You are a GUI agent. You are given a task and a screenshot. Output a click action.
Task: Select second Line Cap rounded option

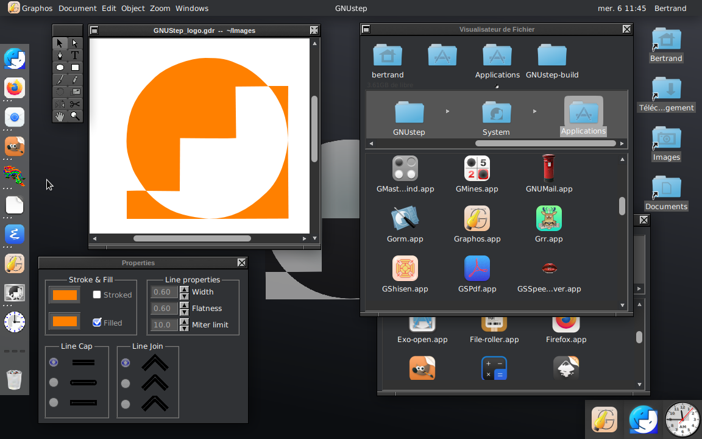click(x=54, y=382)
